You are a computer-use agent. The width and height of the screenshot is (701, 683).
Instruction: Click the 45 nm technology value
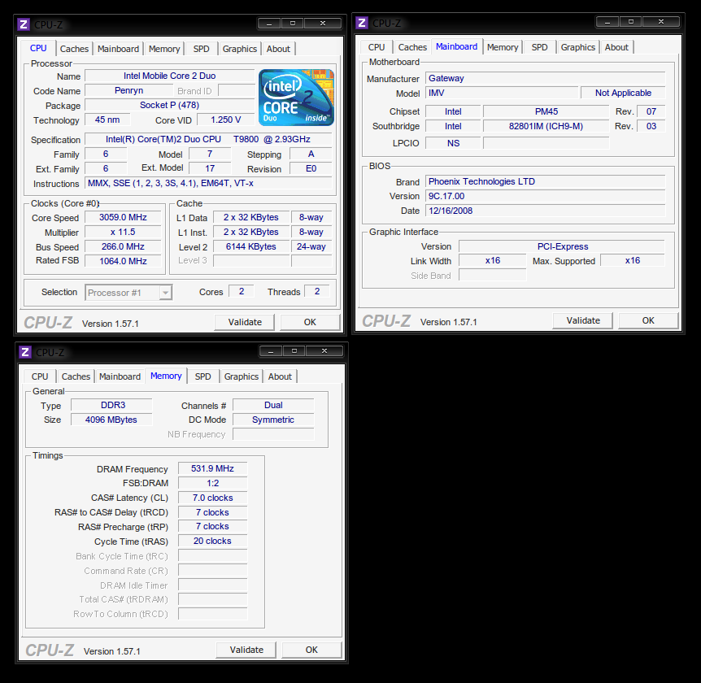107,120
